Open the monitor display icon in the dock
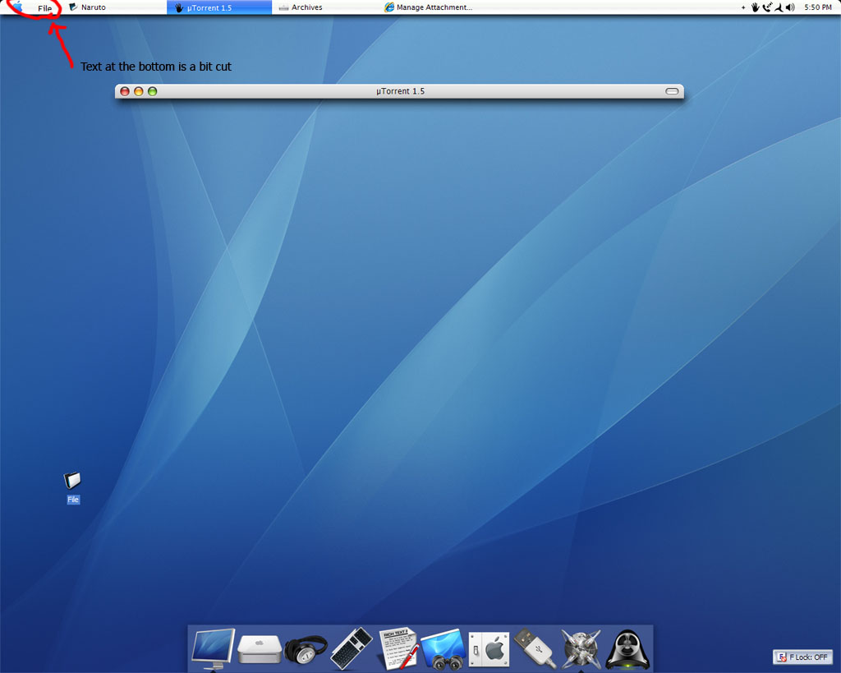 coord(213,648)
